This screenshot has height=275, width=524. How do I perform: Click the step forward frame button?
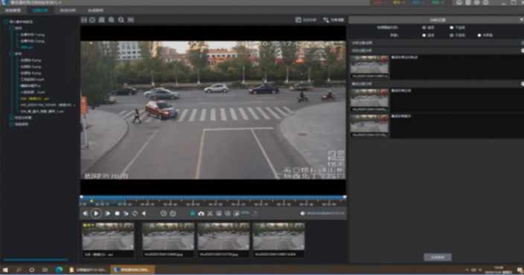pos(108,213)
